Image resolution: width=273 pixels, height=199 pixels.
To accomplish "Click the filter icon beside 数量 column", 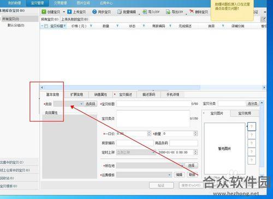I will (117, 26).
